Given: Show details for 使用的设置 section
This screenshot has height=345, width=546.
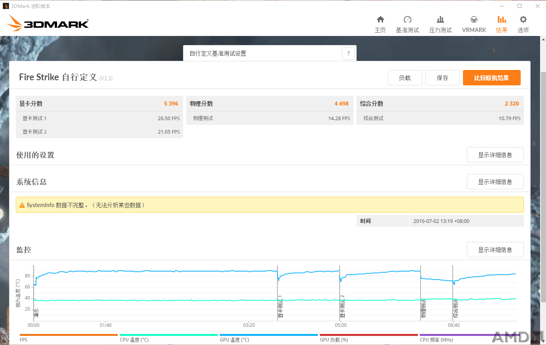Looking at the screenshot, I should (495, 155).
